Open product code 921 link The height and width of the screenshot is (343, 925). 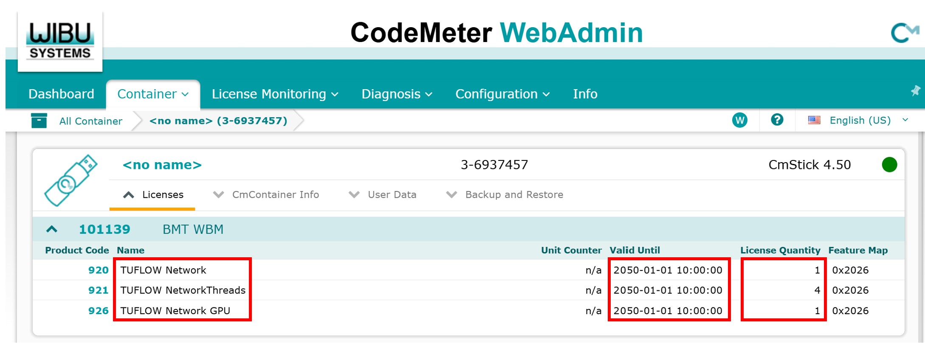pos(98,290)
